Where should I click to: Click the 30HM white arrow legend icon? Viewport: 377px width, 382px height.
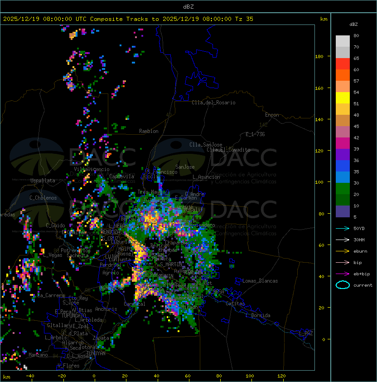pos(343,240)
